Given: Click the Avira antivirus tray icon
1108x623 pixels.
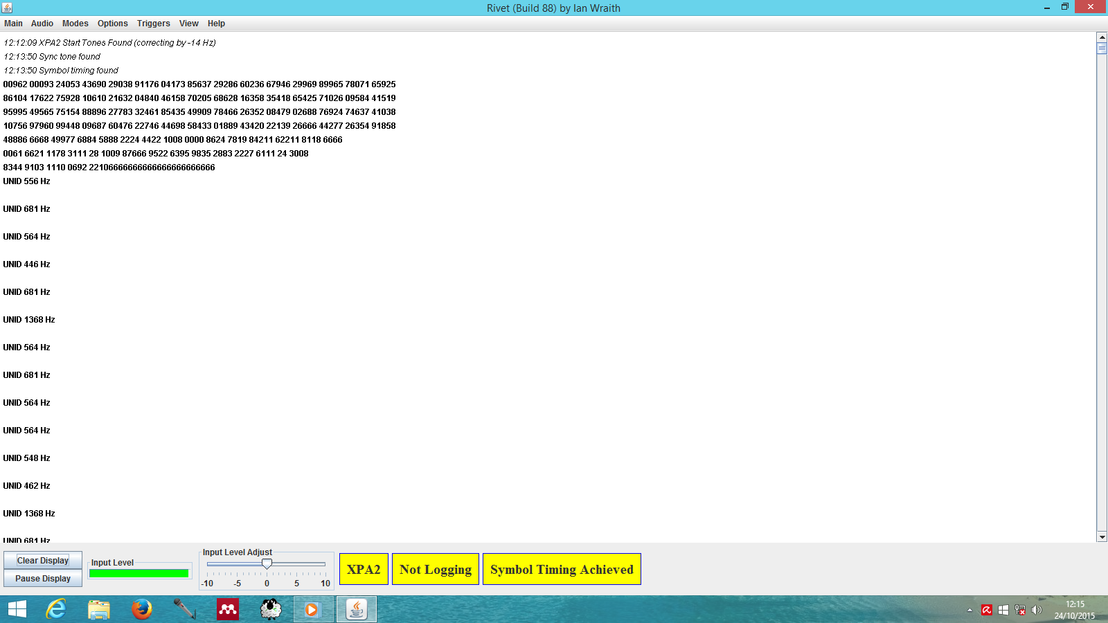Looking at the screenshot, I should click(x=987, y=610).
